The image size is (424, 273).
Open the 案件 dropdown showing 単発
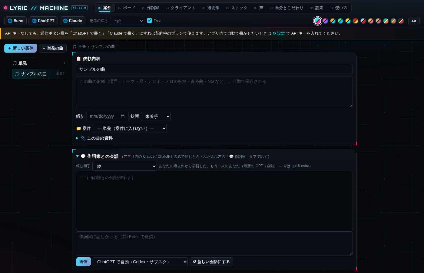pos(130,128)
